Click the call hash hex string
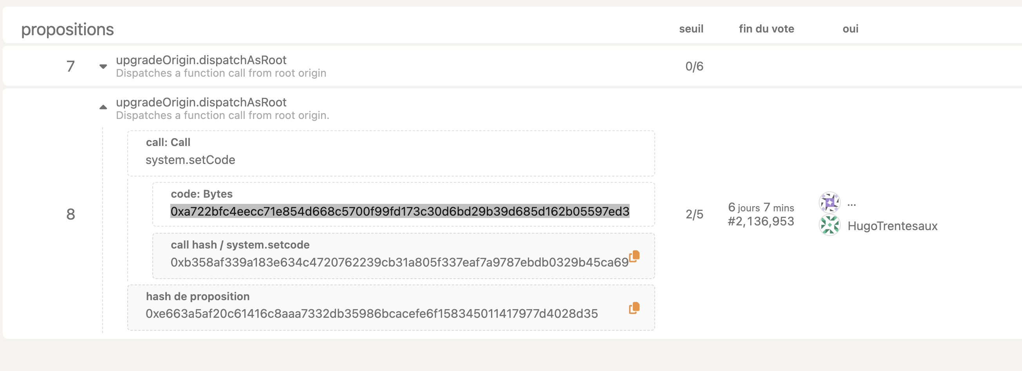The width and height of the screenshot is (1022, 371). [399, 262]
